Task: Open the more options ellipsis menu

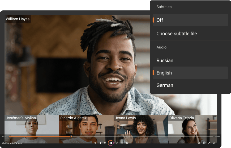Action: [x=219, y=143]
